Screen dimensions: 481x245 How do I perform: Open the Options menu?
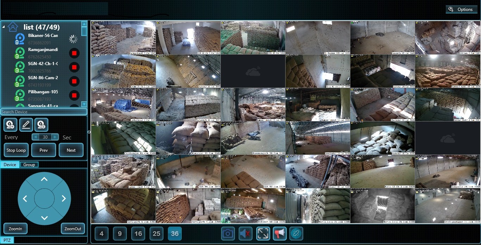coord(462,9)
